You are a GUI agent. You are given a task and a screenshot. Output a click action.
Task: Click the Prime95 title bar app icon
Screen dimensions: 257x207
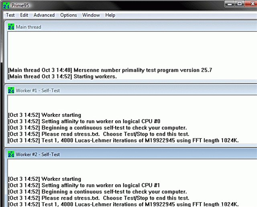click(x=6, y=5)
